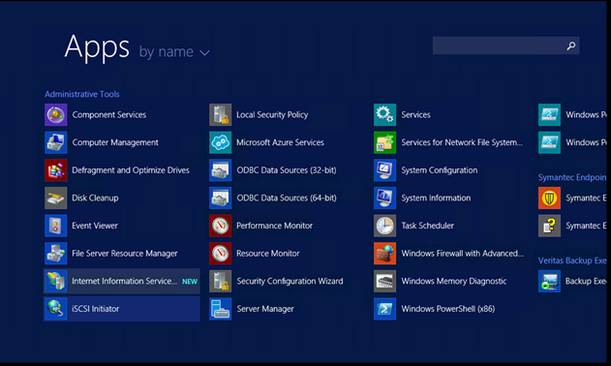Click the 'Task Scheduler' label

pyautogui.click(x=428, y=226)
